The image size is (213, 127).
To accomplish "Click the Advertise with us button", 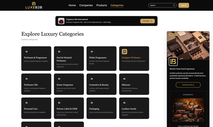I will tap(188, 85).
